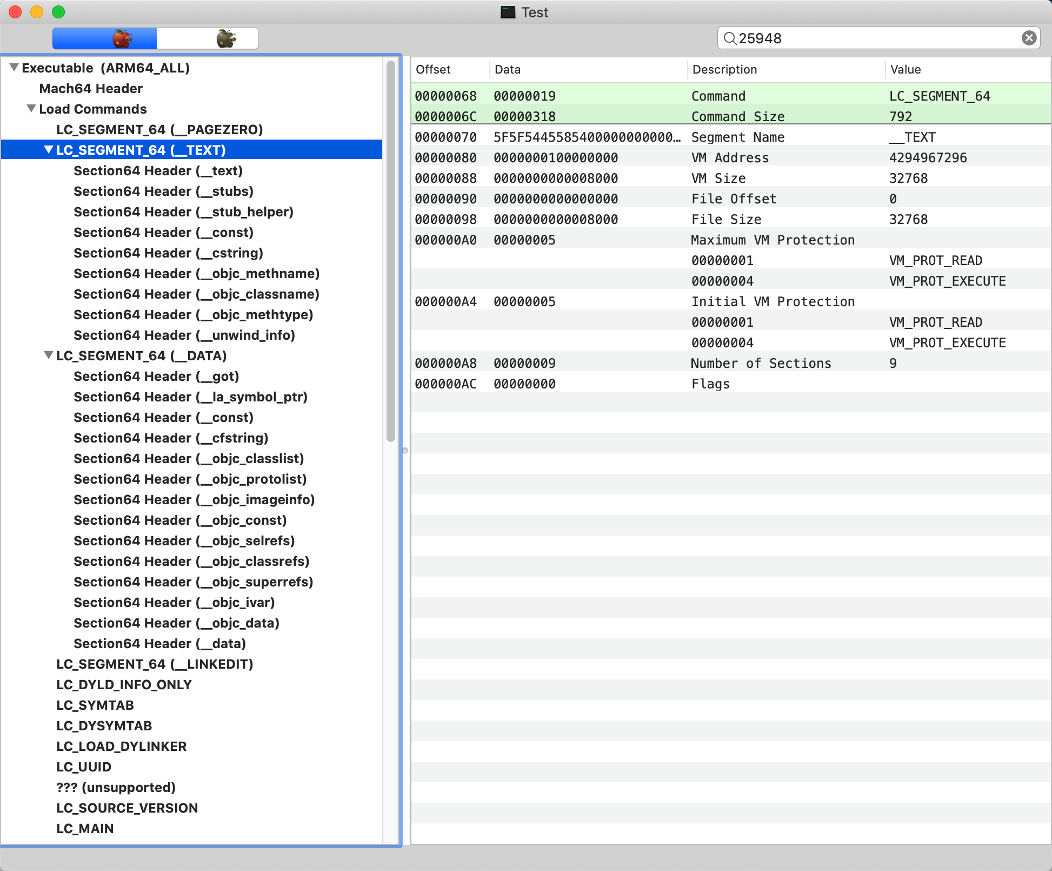Image resolution: width=1052 pixels, height=871 pixels.
Task: Select LC_DYSYMTAB load command
Action: (104, 725)
